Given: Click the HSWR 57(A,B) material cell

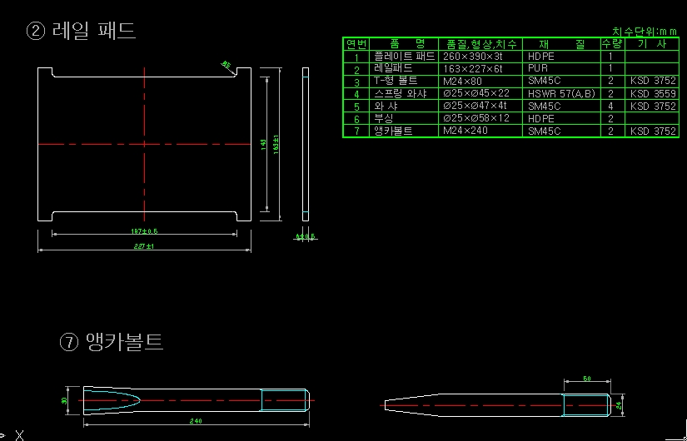Looking at the screenshot, I should click(x=561, y=94).
